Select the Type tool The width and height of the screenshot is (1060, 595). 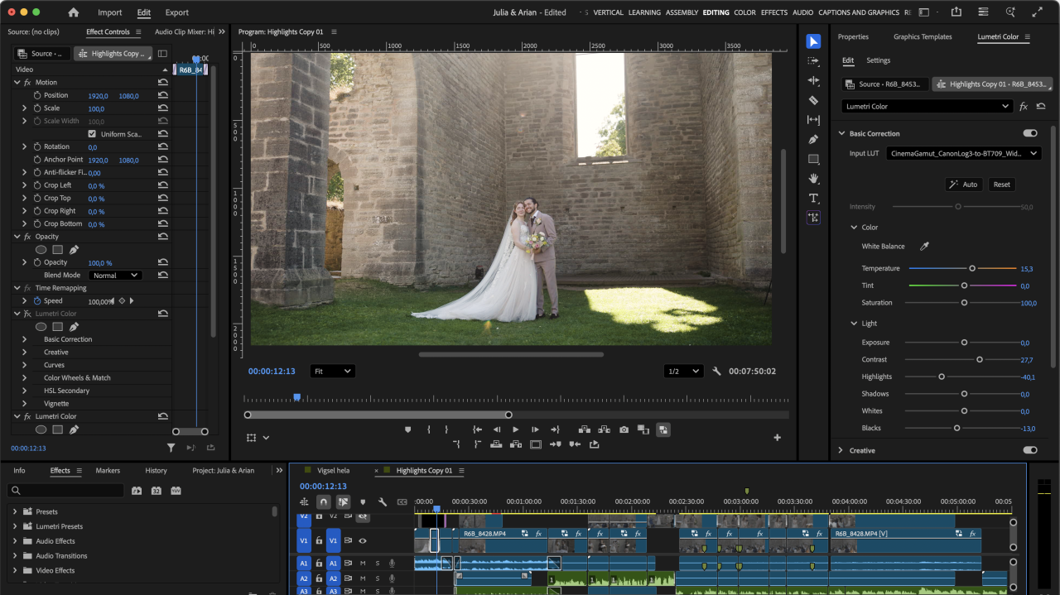click(x=813, y=199)
